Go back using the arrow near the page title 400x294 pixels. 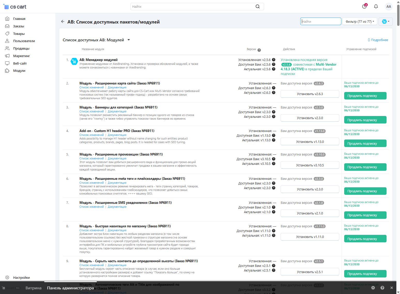click(63, 21)
